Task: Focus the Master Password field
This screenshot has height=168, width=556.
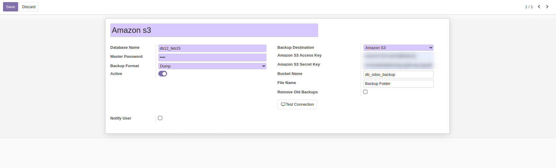Action: coord(212,57)
